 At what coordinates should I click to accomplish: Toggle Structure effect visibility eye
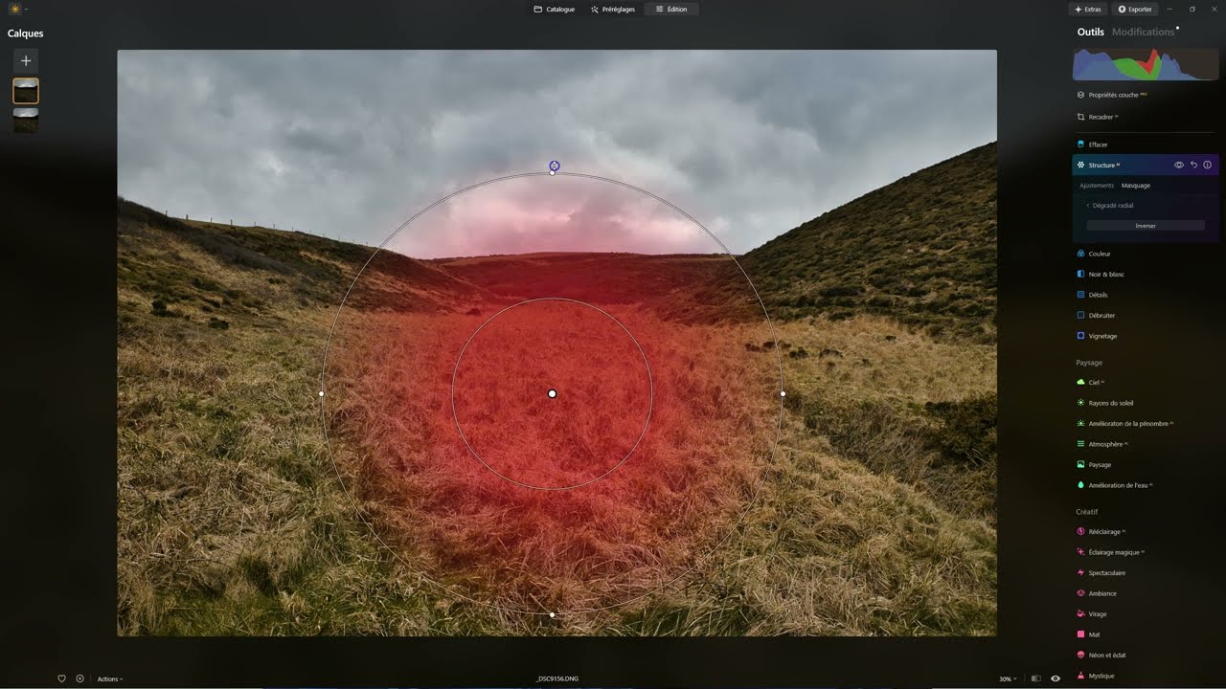(1179, 165)
